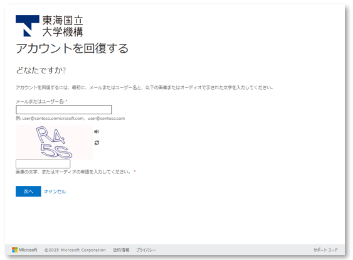Focus the メールまたはユーザー名 input field
This screenshot has height=260, width=353.
click(64, 110)
